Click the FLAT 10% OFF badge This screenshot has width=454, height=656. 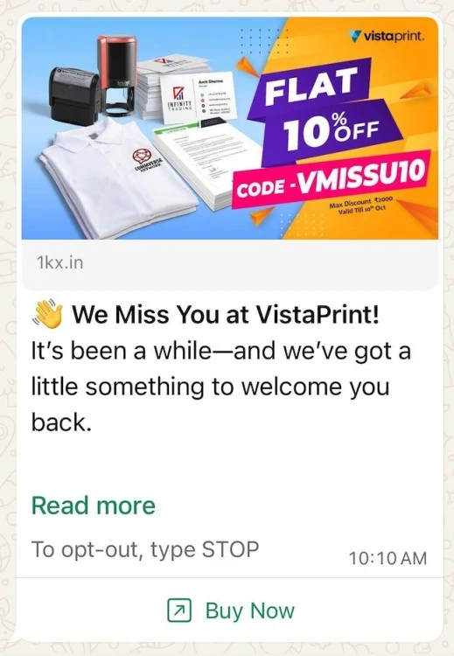tap(323, 111)
